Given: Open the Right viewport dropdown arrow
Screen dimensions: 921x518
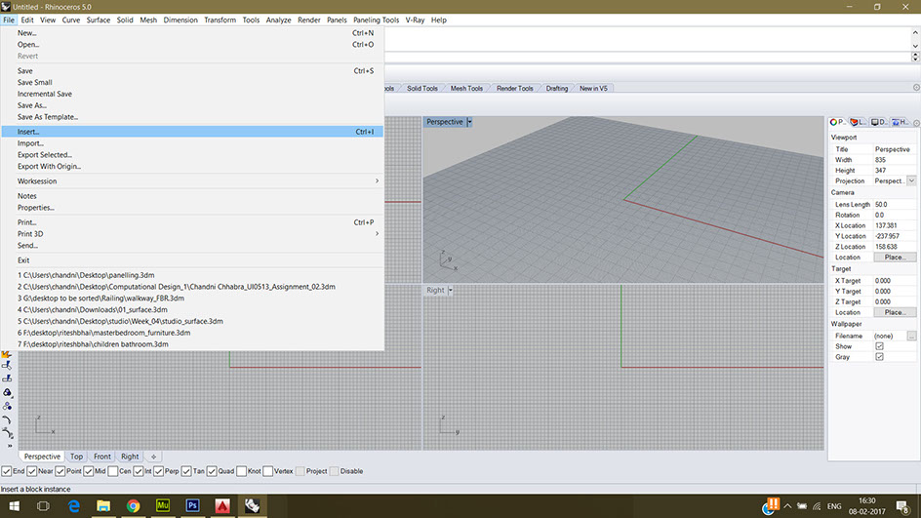Looking at the screenshot, I should pos(451,290).
